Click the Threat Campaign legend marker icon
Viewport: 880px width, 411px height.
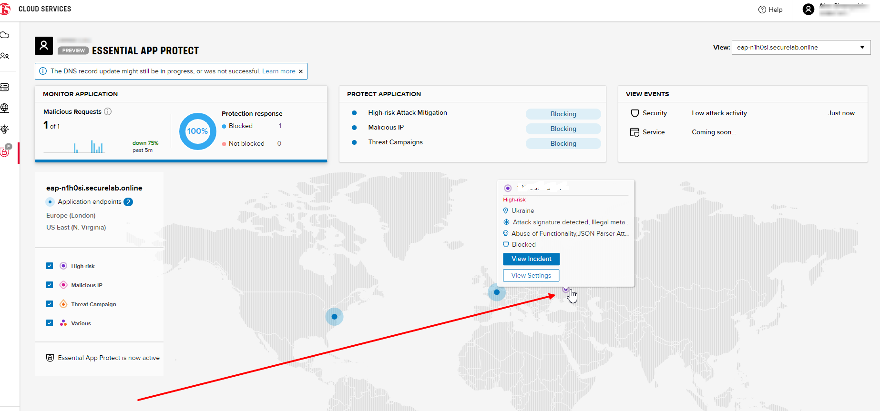(63, 304)
